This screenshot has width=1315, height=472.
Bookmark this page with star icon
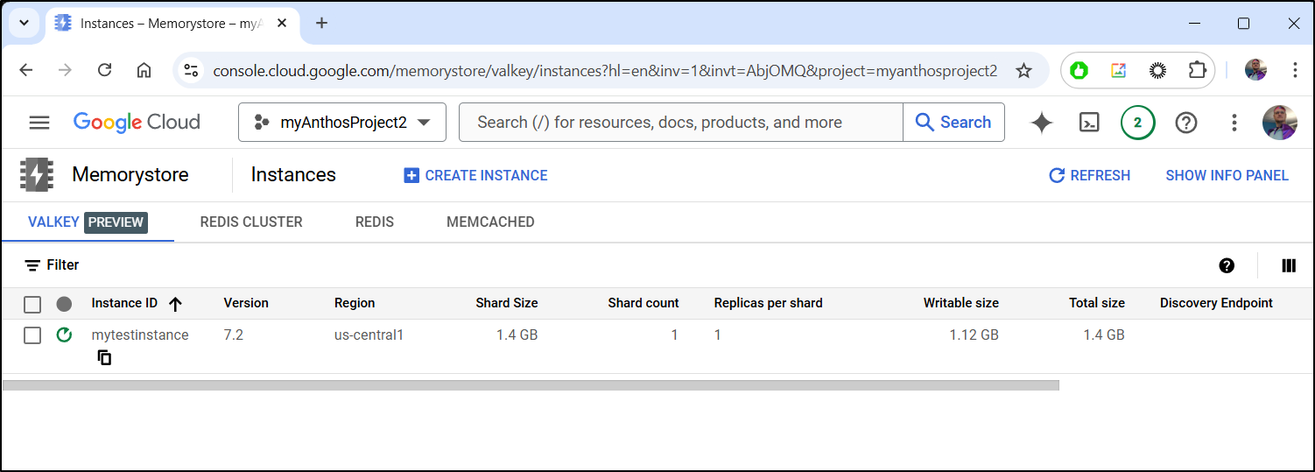pos(1023,71)
